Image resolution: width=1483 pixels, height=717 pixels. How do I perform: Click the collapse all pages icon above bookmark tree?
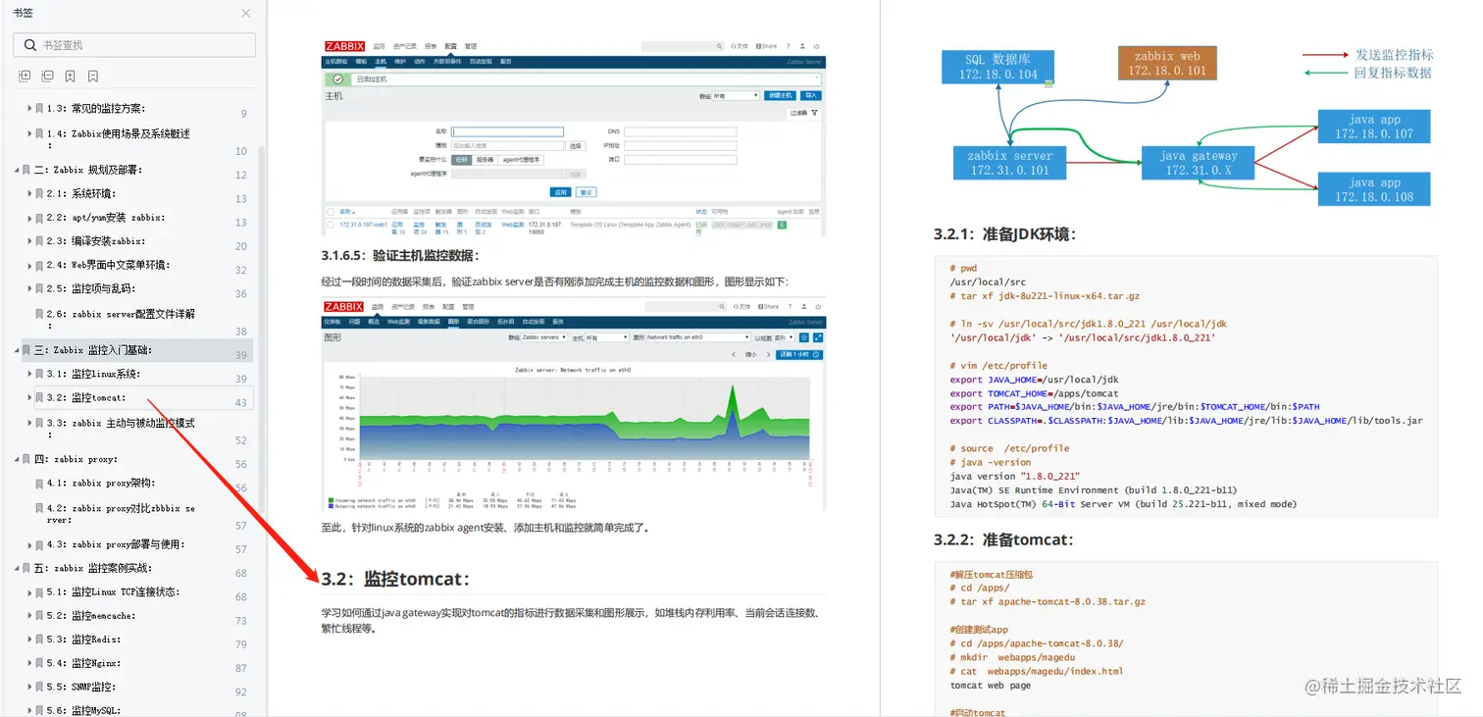pyautogui.click(x=47, y=76)
